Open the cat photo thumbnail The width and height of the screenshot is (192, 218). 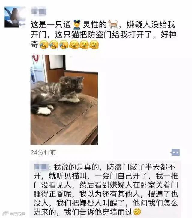coord(64,100)
